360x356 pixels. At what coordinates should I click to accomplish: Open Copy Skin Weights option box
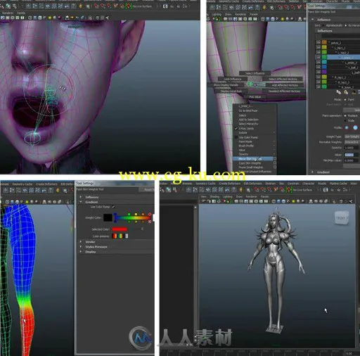point(275,163)
